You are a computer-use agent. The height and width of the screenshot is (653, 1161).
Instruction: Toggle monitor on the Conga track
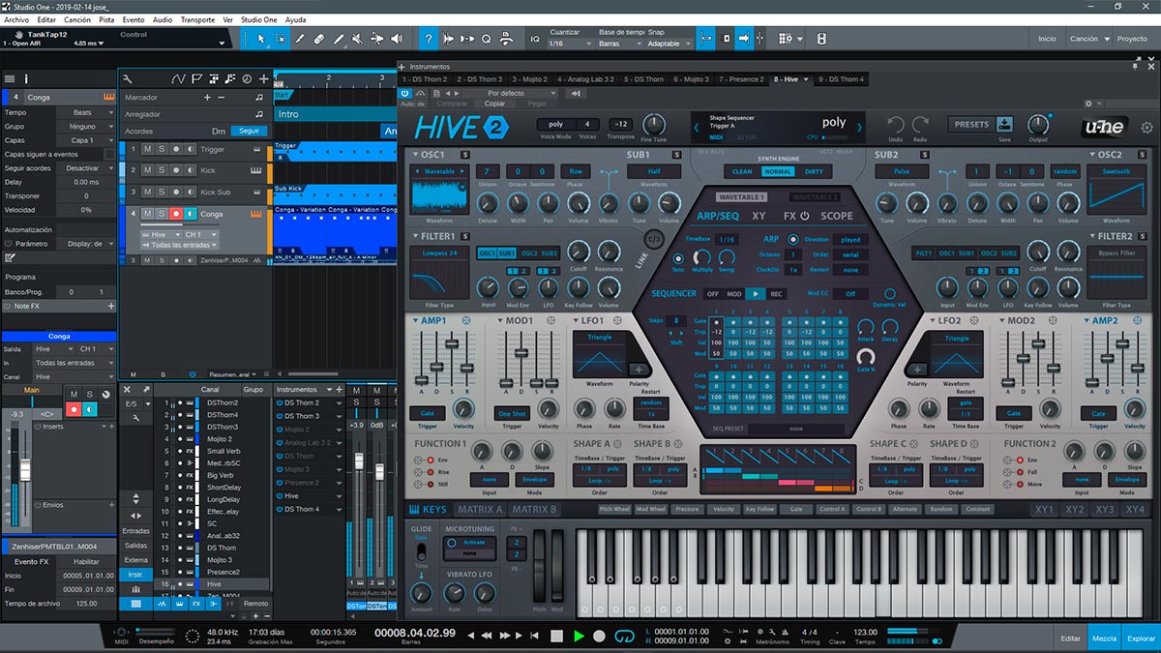pyautogui.click(x=191, y=213)
